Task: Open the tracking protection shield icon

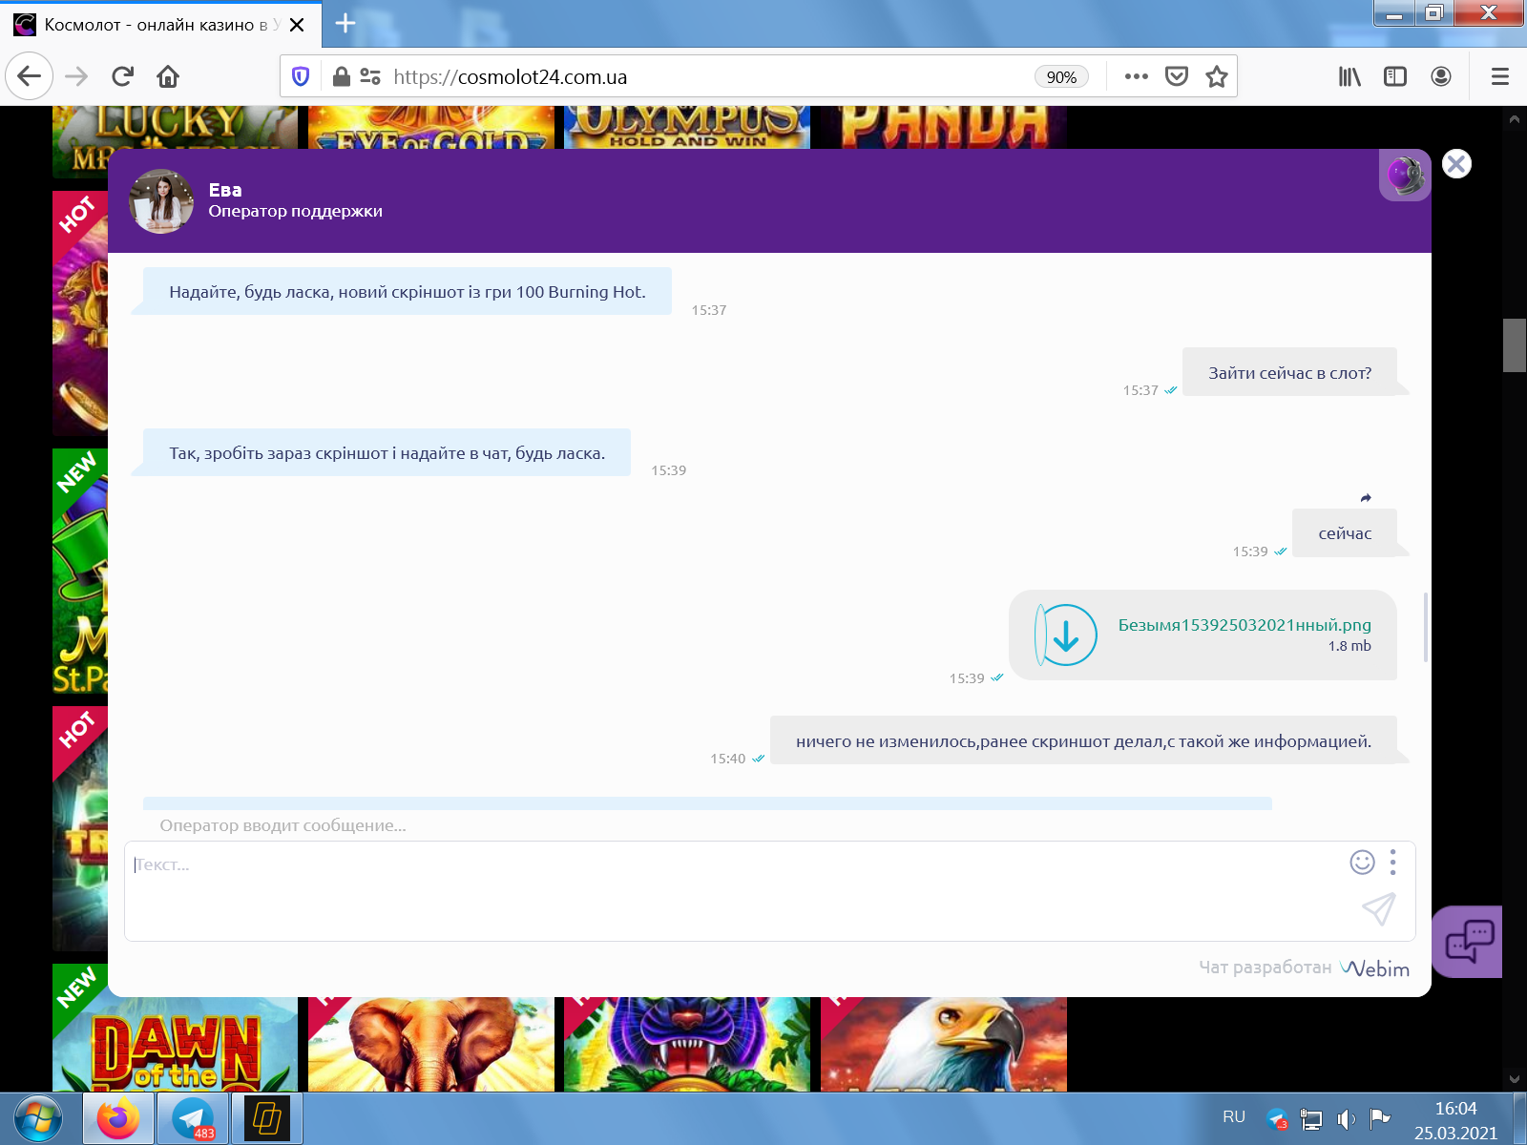Action: [301, 76]
